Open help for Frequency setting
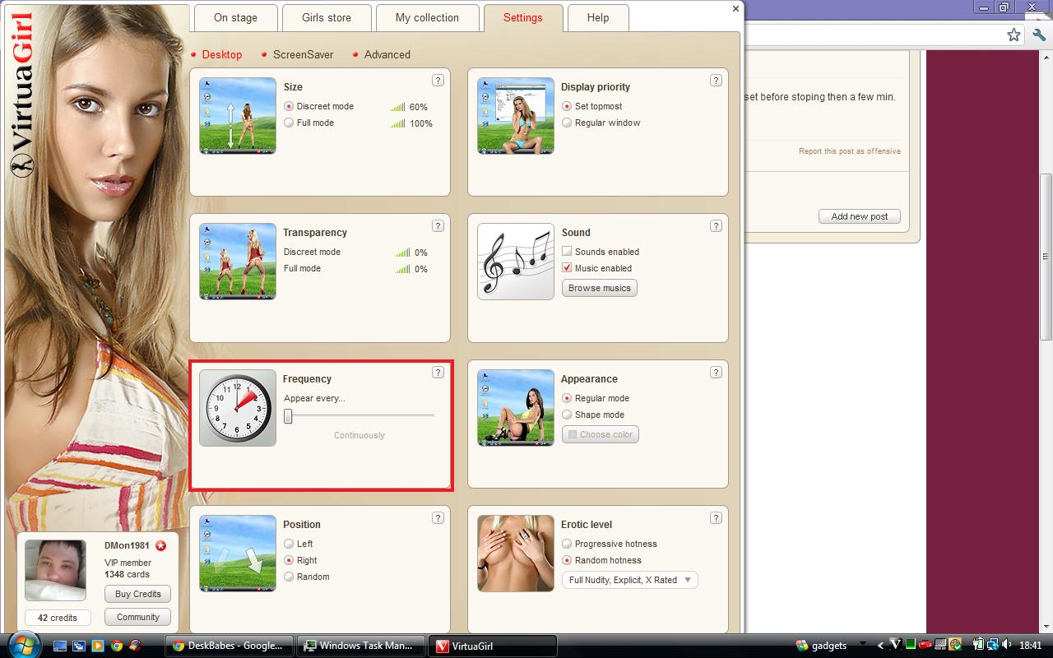 point(438,373)
